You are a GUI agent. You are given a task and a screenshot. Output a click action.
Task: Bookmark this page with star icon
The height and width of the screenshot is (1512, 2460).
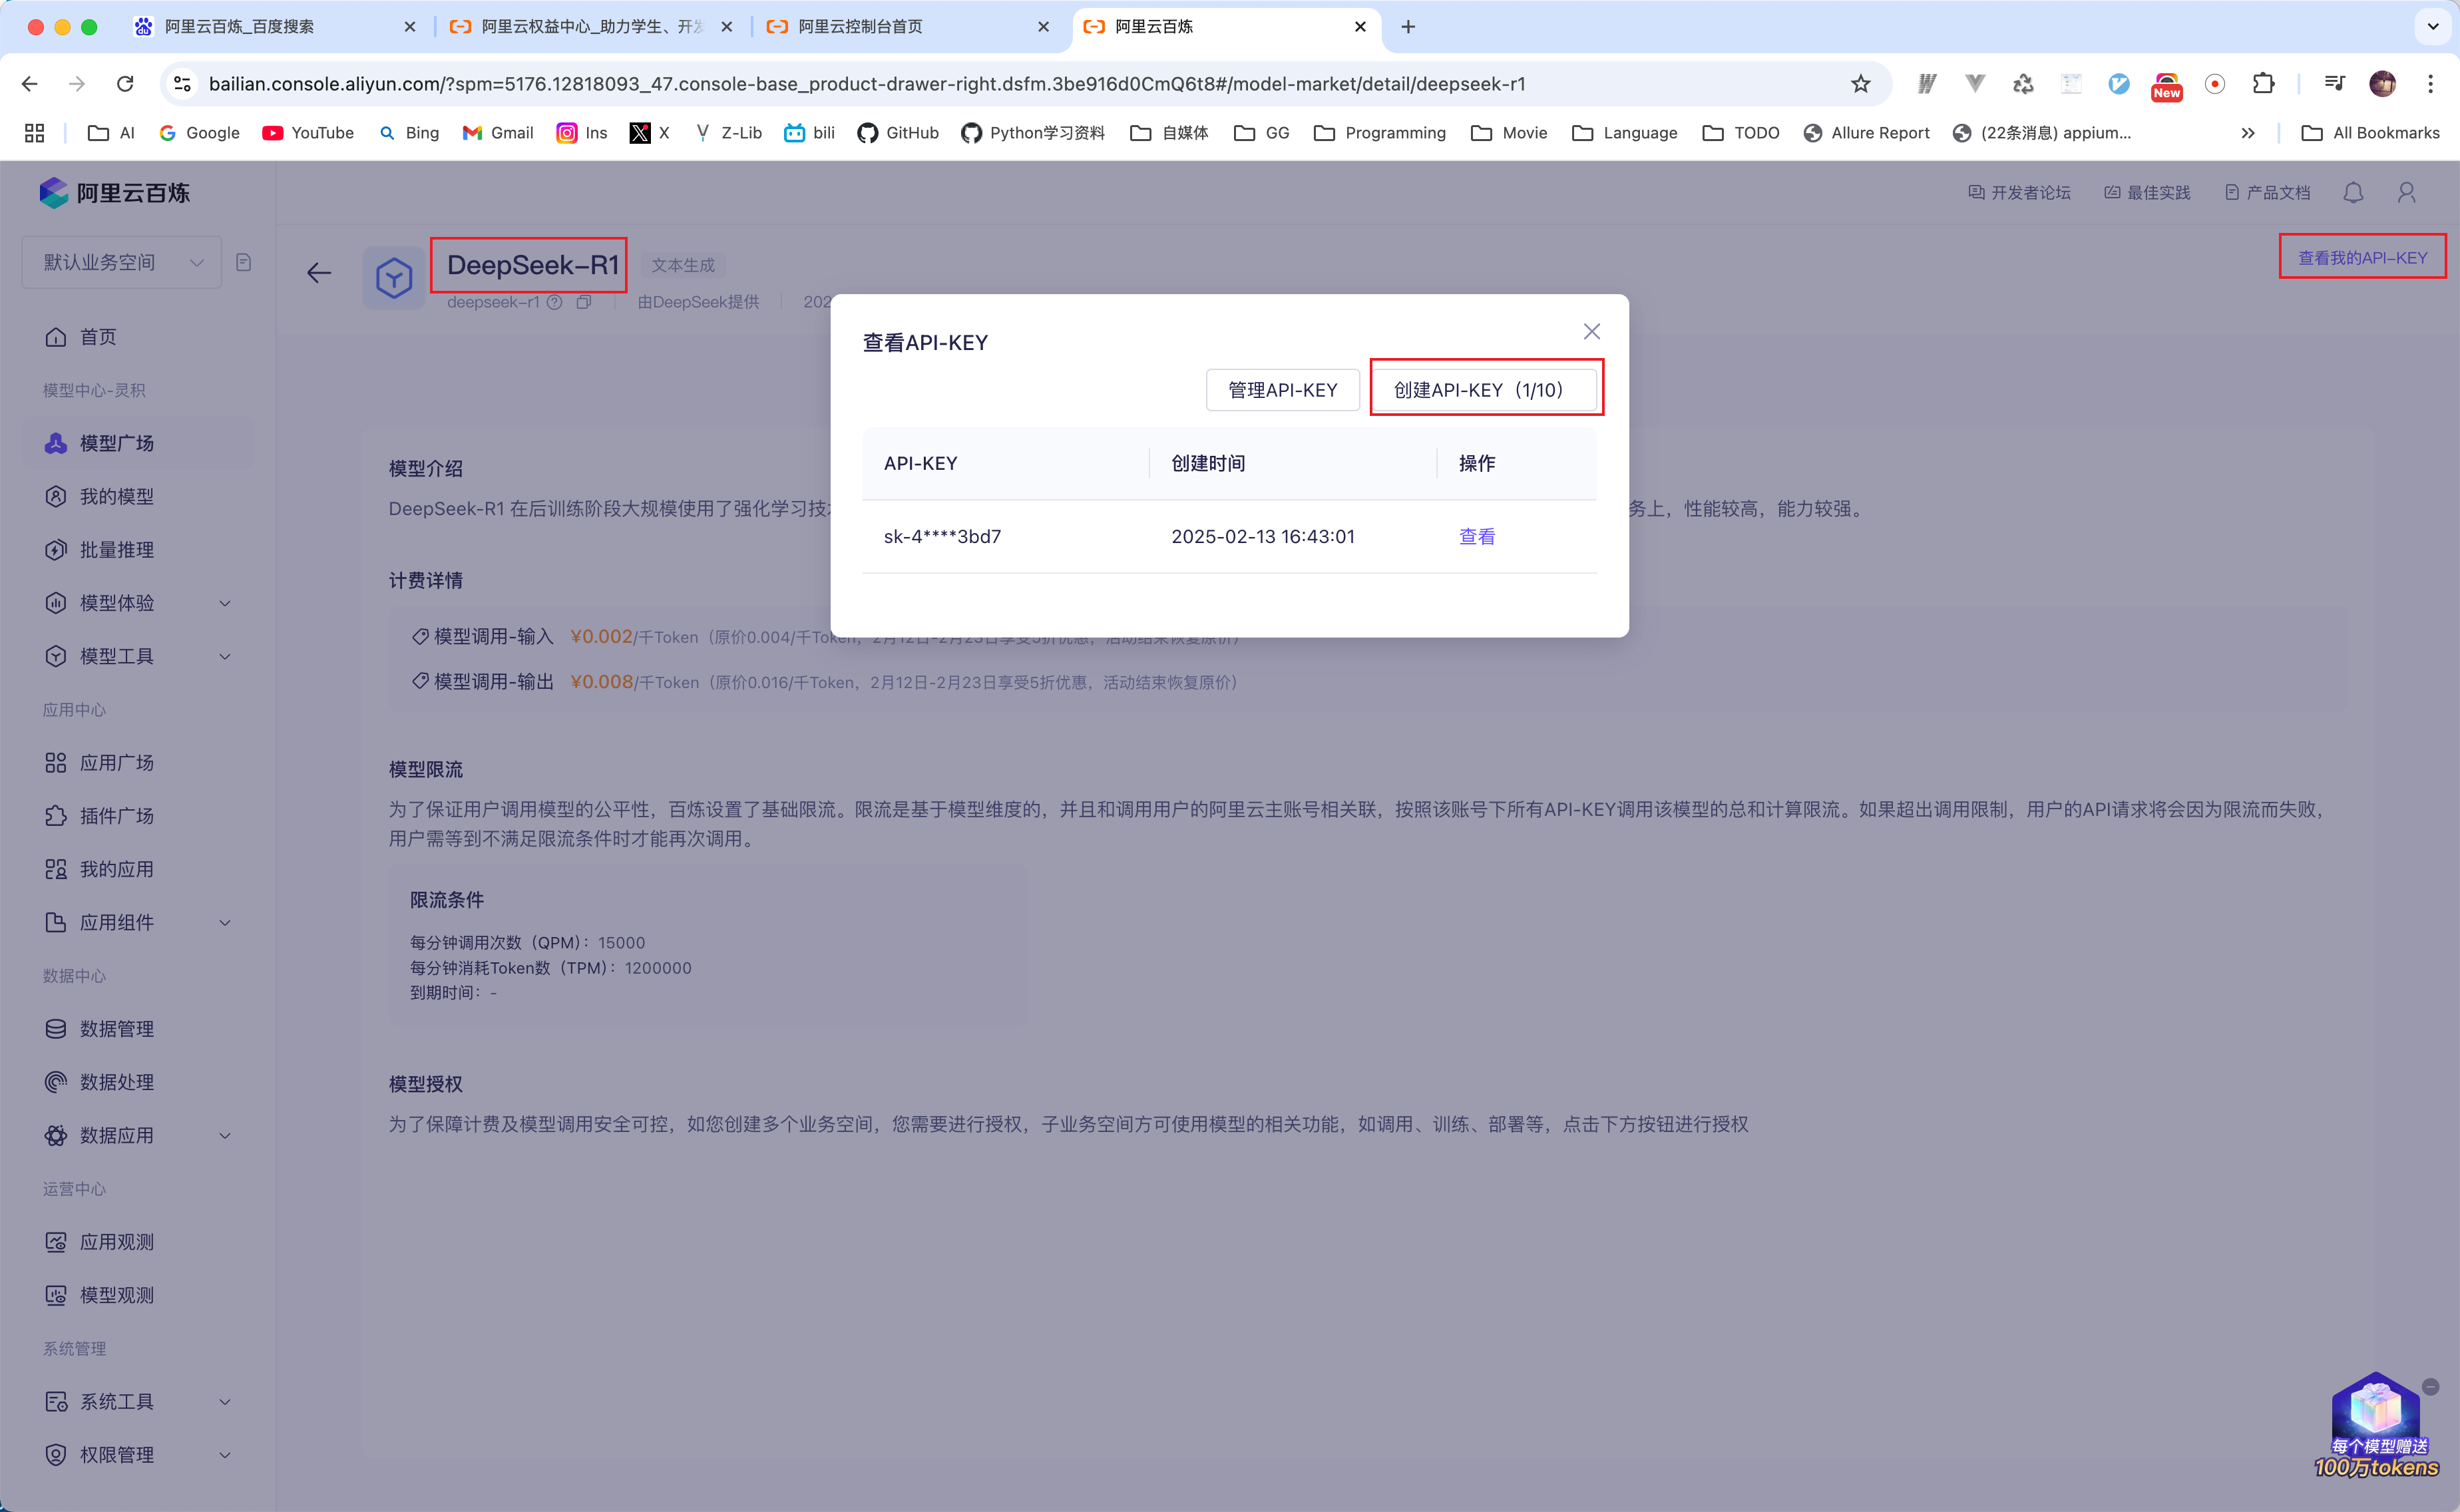click(x=1860, y=84)
